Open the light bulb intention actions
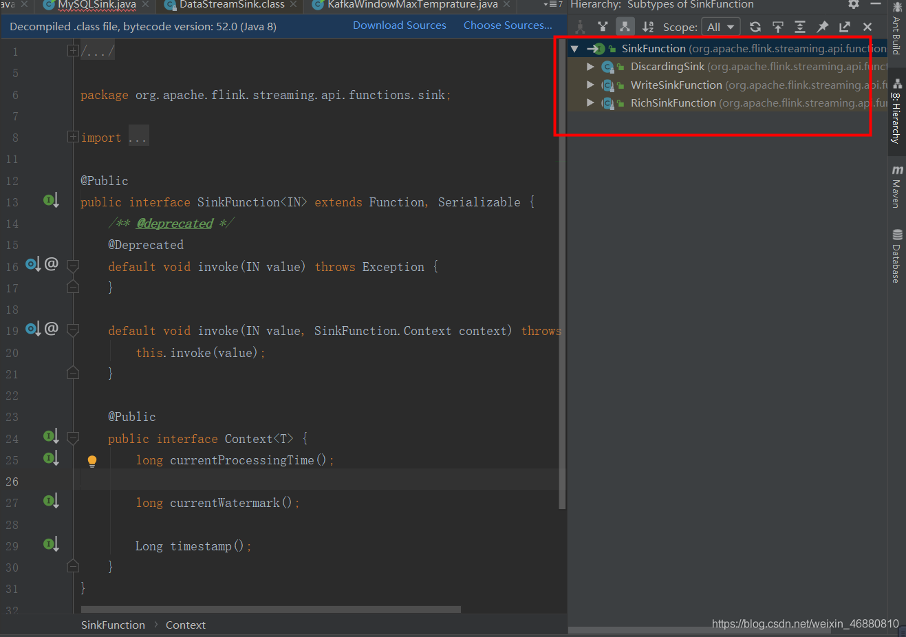The height and width of the screenshot is (637, 906). point(92,461)
